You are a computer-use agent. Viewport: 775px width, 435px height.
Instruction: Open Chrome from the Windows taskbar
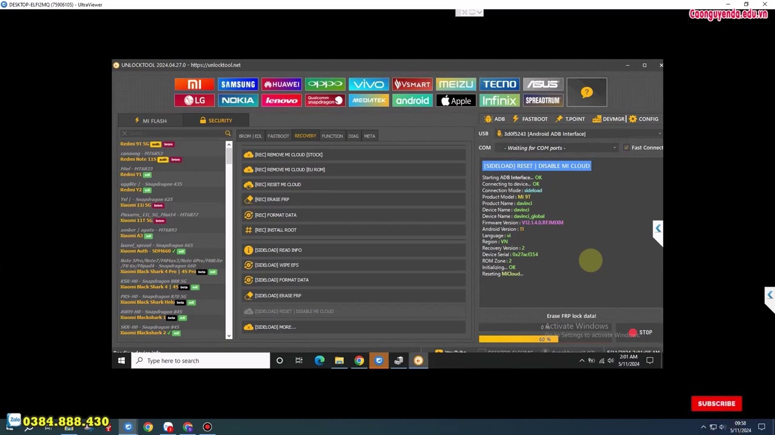coord(359,361)
